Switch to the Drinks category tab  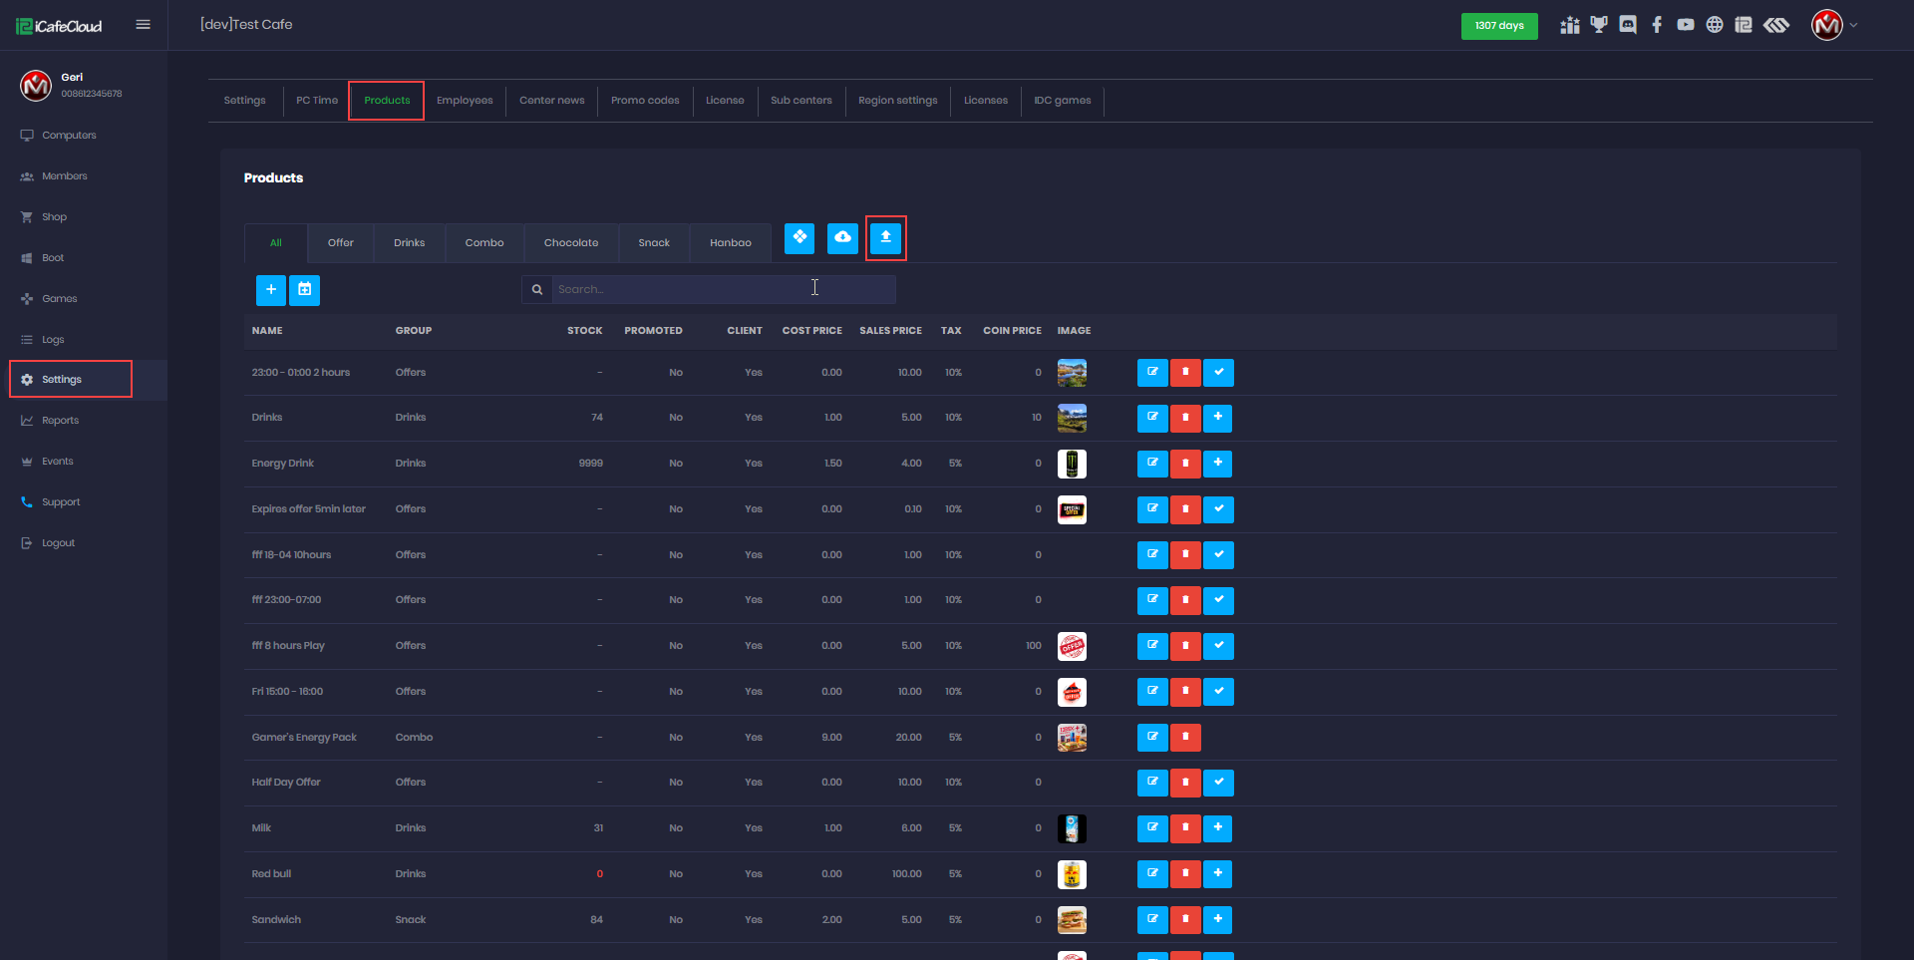pos(409,243)
